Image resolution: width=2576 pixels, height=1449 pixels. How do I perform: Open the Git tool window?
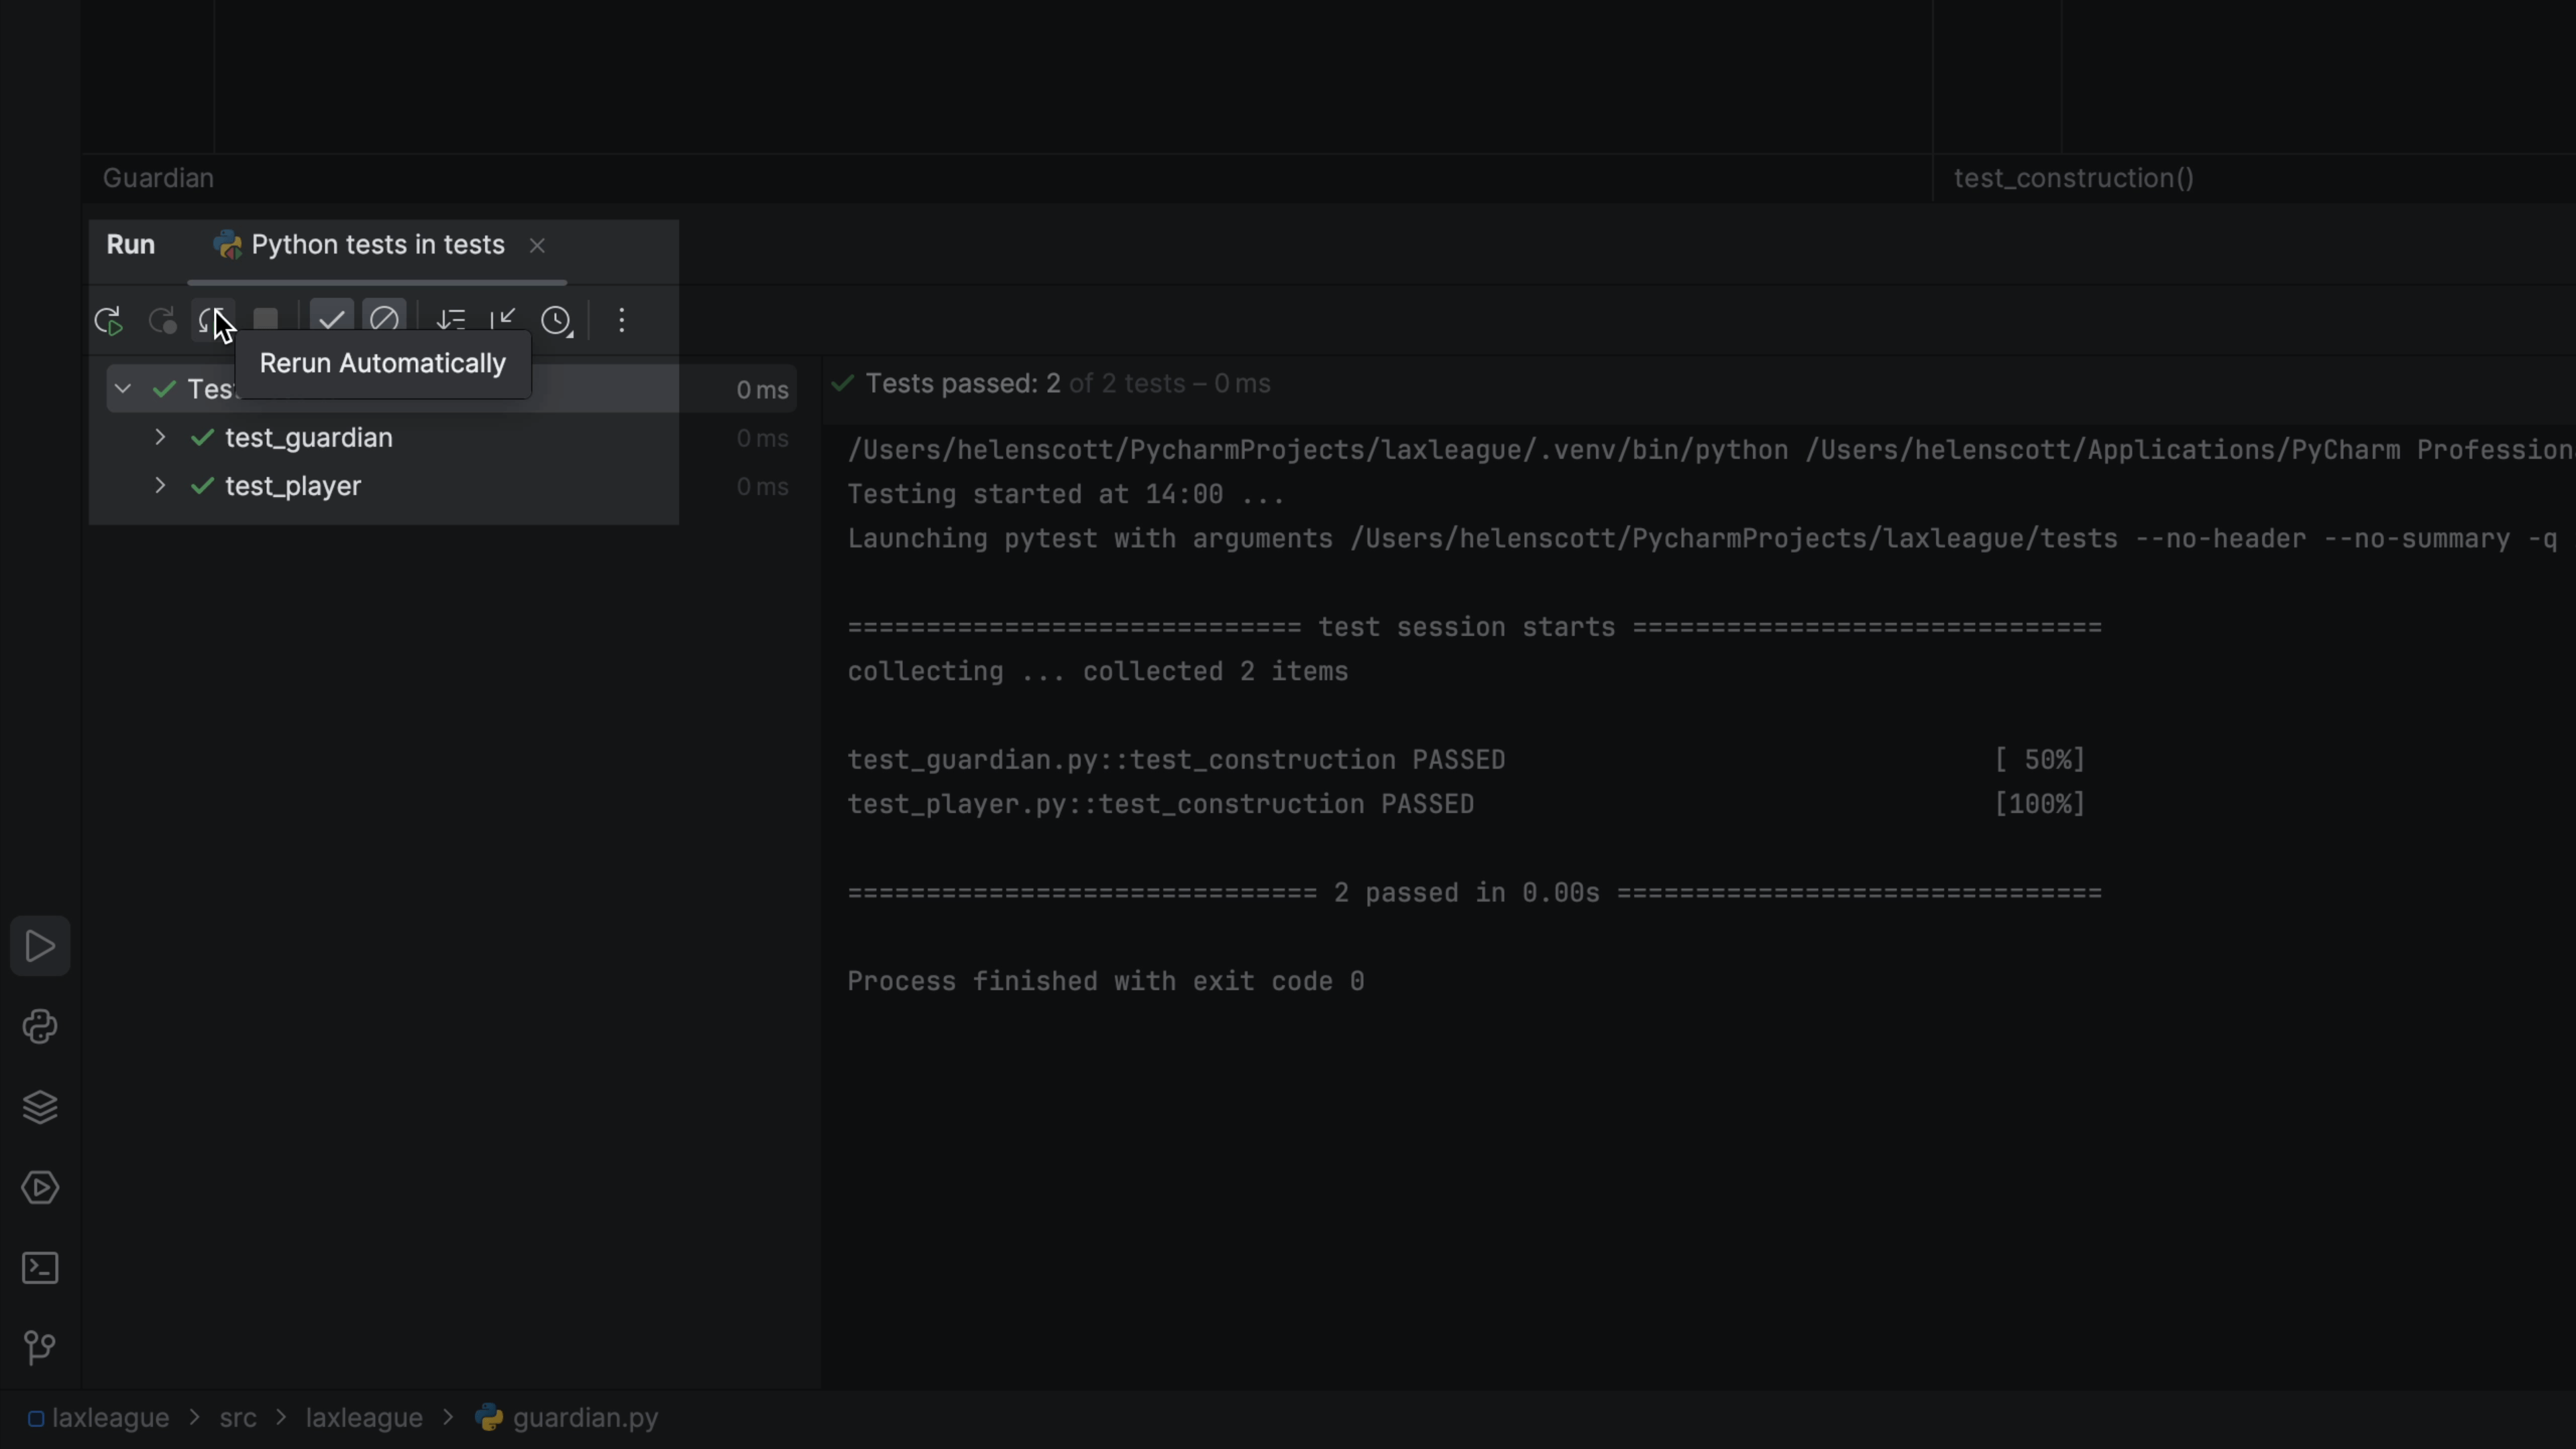click(40, 1347)
